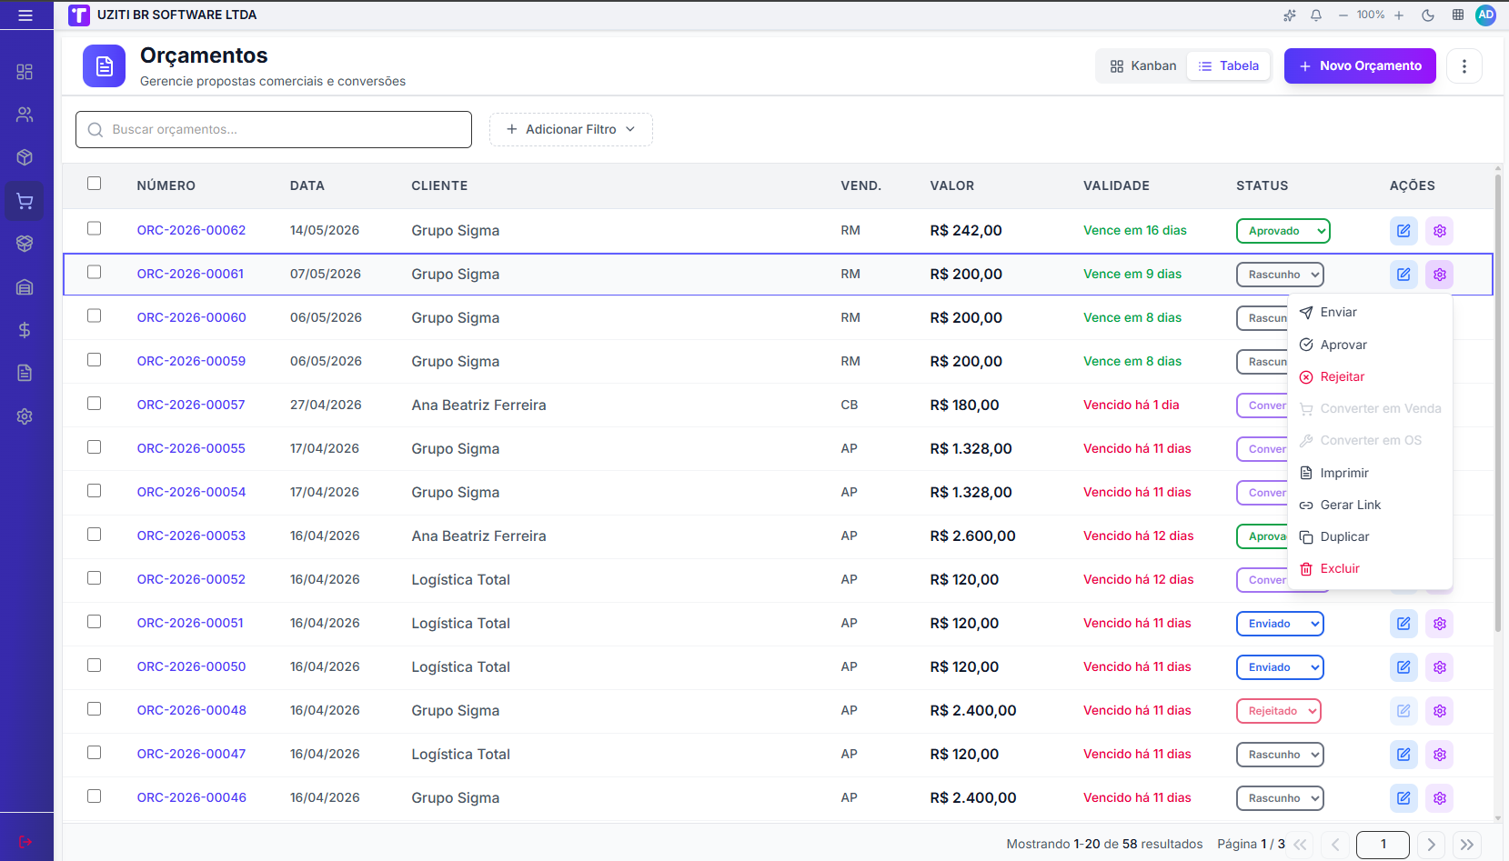1509x861 pixels.
Task: Open the Aprovado status dropdown
Action: click(1283, 231)
